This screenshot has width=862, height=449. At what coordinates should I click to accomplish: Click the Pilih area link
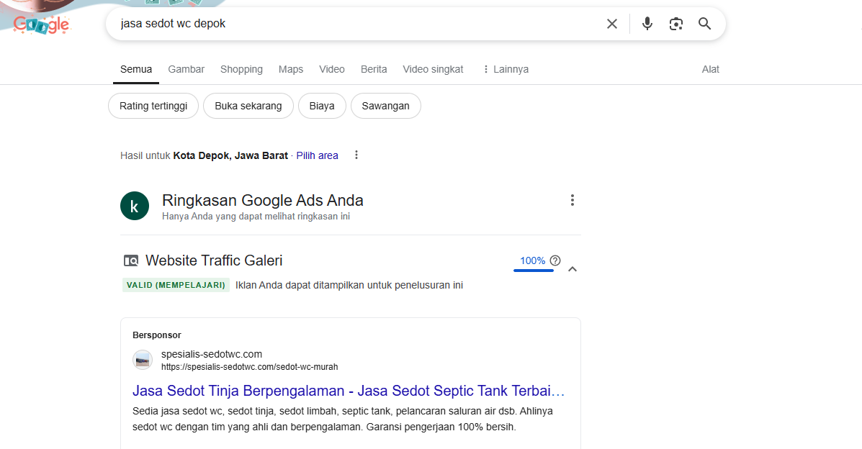coord(317,155)
